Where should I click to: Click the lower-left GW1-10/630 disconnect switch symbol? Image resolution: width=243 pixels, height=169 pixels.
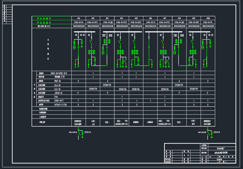[79, 133]
